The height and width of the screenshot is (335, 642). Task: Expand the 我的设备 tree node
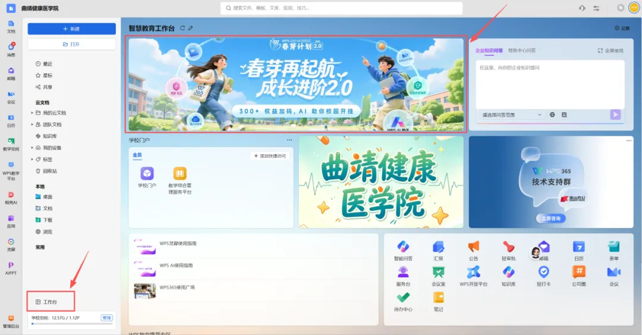pos(32,148)
